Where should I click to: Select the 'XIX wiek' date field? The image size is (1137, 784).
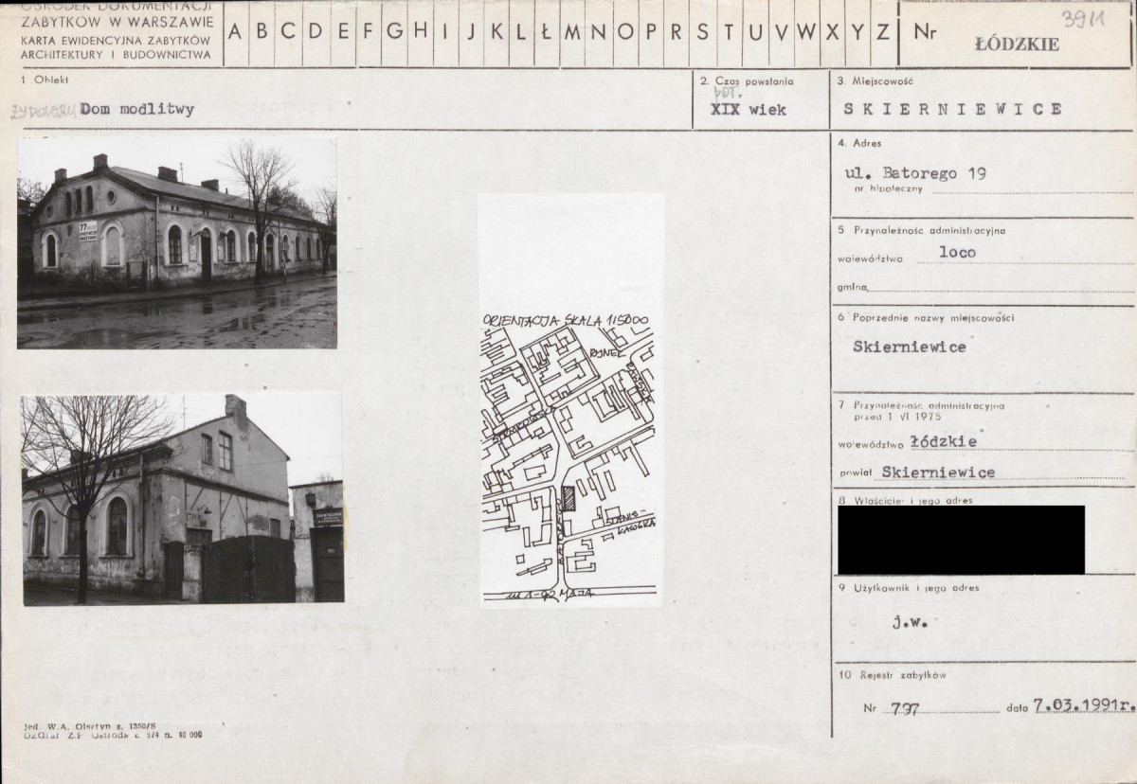point(748,110)
